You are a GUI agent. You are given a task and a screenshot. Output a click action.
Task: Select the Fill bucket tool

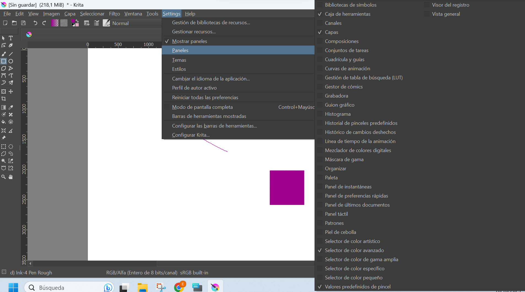[x=4, y=122]
